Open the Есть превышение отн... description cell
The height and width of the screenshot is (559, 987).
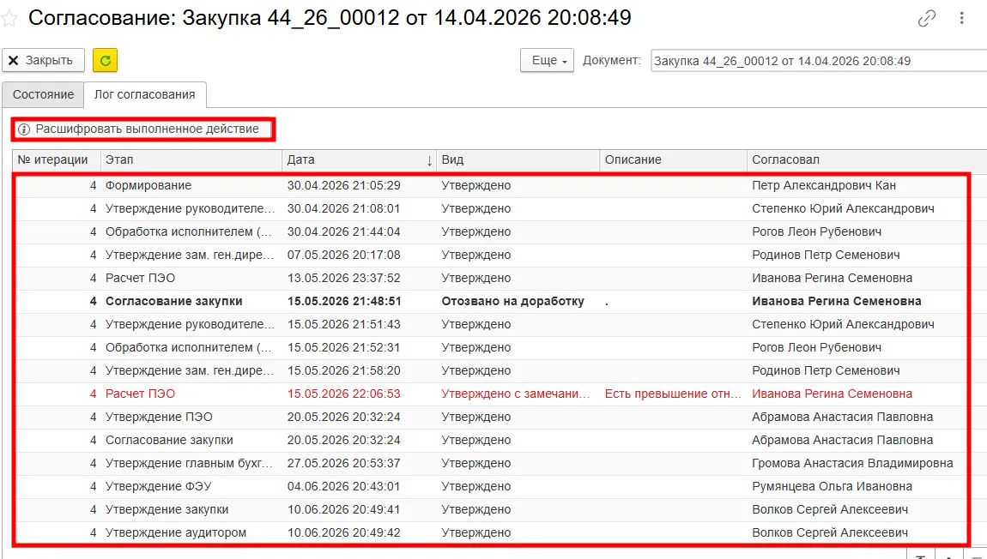click(x=673, y=394)
